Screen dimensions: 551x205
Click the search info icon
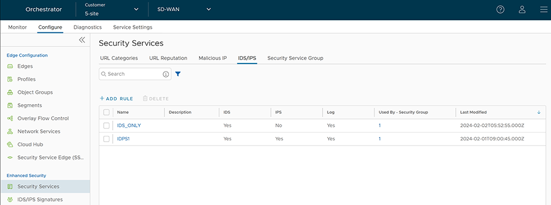pyautogui.click(x=166, y=74)
